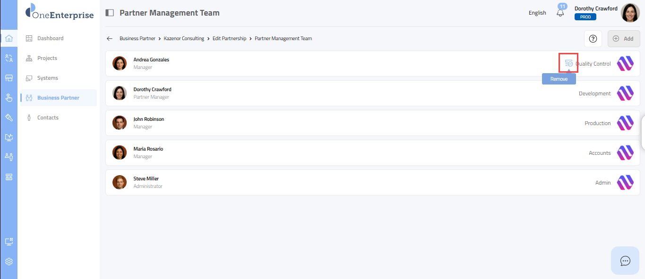Open the notifications bell icon

pyautogui.click(x=560, y=13)
